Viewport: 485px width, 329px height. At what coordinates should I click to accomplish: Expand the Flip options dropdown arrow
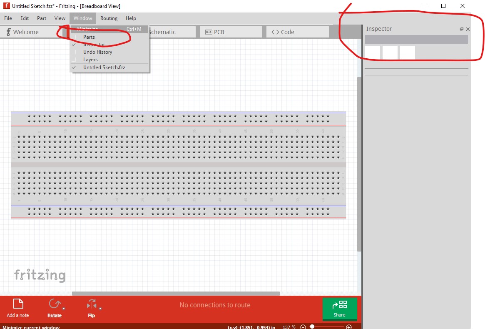coord(100,309)
